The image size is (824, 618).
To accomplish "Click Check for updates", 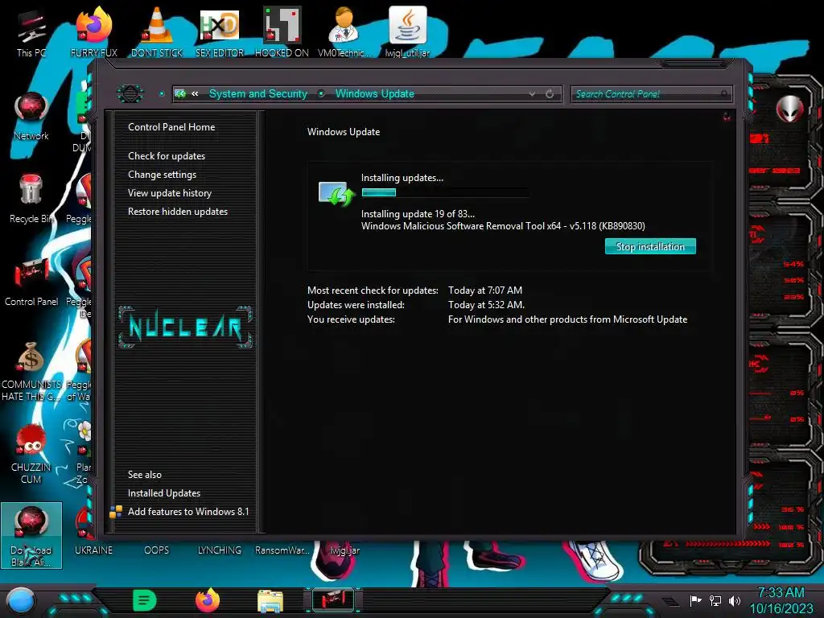I will click(167, 156).
